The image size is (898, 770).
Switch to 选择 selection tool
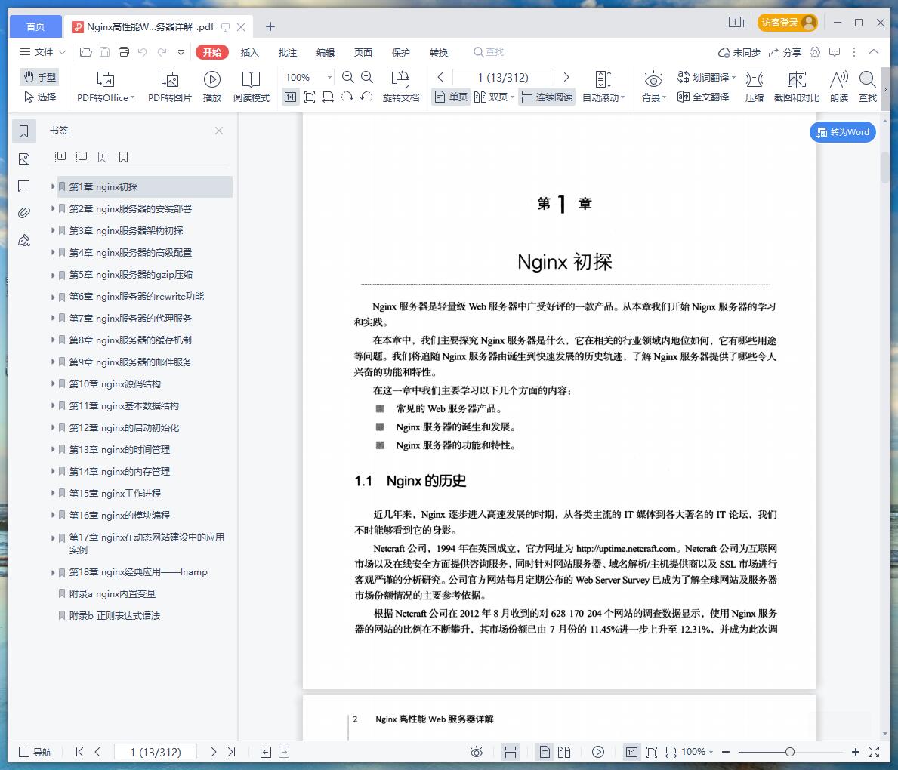[39, 97]
